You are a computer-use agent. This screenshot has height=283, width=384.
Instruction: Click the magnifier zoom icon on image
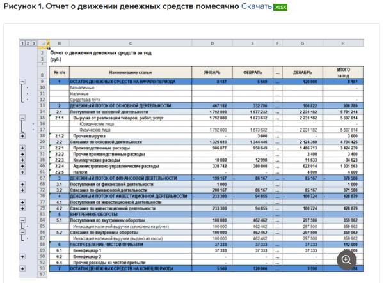click(x=345, y=259)
